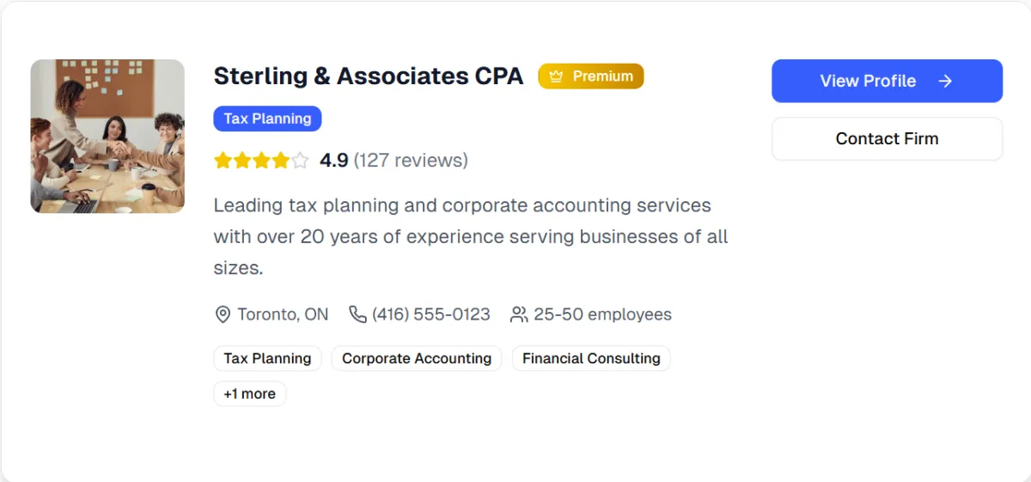This screenshot has width=1031, height=482.
Task: Open Sterling & Associates CPA title
Action: tap(369, 76)
